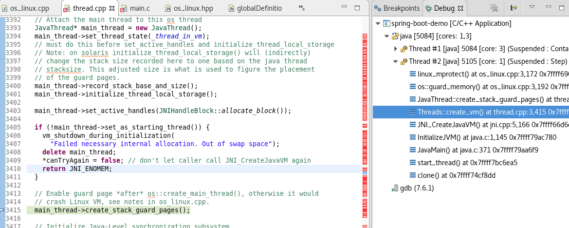Select Thread #1 [java] 5084 entry

pyautogui.click(x=488, y=49)
